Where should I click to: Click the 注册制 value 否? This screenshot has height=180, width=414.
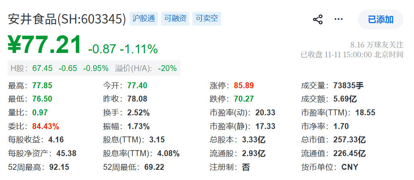point(246,167)
